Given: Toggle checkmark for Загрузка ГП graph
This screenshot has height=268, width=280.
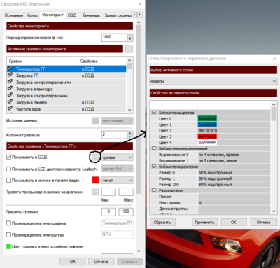Looking at the screenshot, I should 10,75.
